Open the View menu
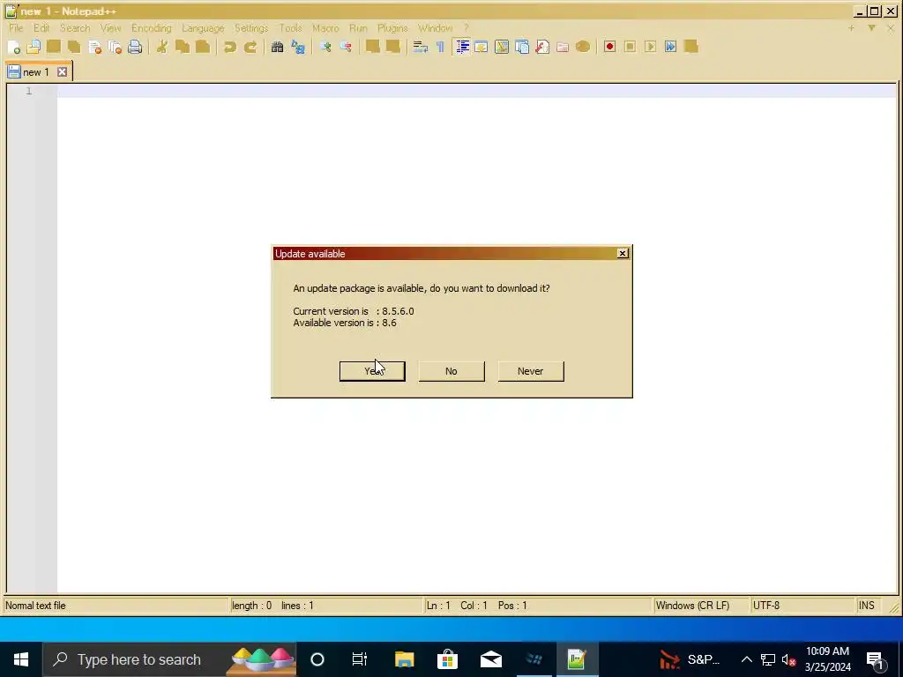This screenshot has height=677, width=903. pyautogui.click(x=110, y=28)
